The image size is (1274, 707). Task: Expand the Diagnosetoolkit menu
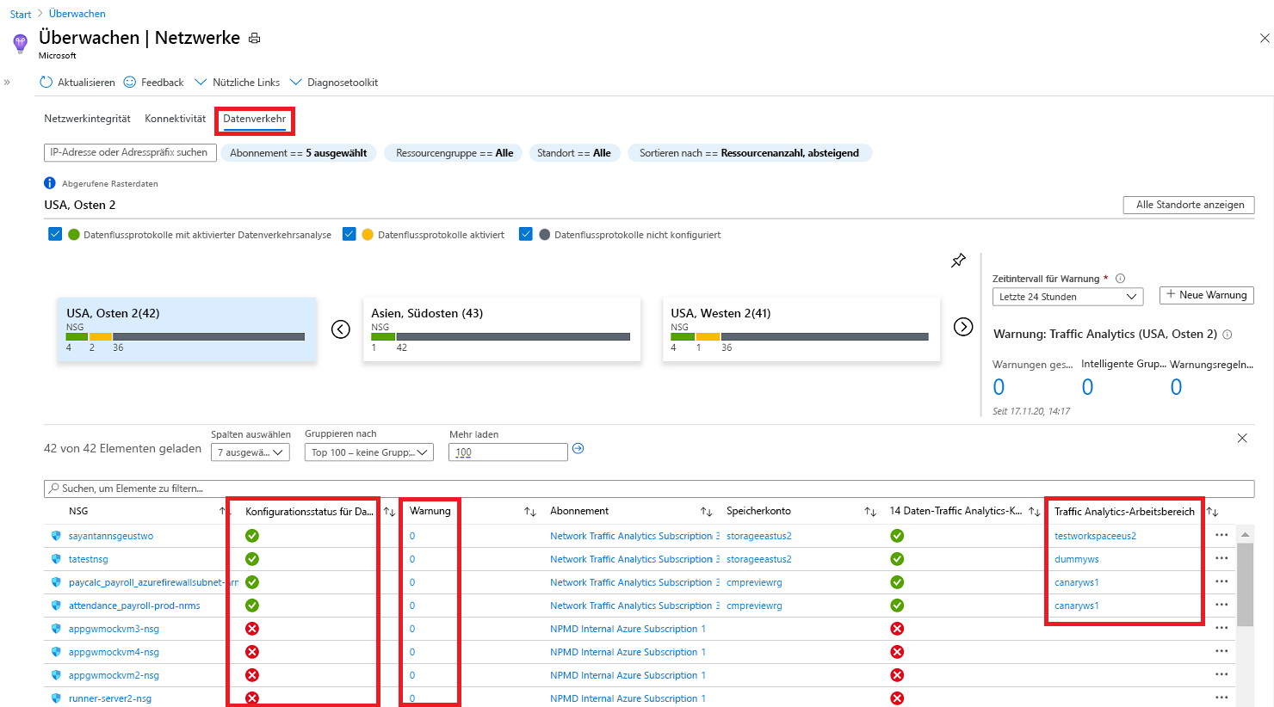(x=334, y=83)
